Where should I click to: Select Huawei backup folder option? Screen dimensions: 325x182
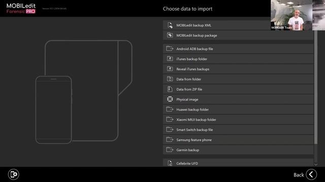[238, 109]
